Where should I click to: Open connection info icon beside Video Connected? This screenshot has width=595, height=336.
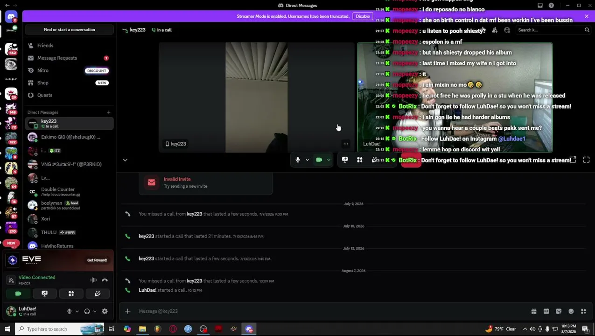(11, 280)
